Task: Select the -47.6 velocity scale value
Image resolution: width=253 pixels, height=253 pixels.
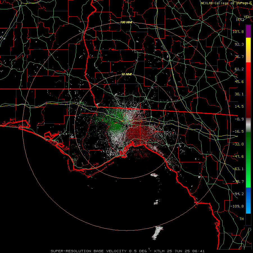Action: (x=238, y=157)
